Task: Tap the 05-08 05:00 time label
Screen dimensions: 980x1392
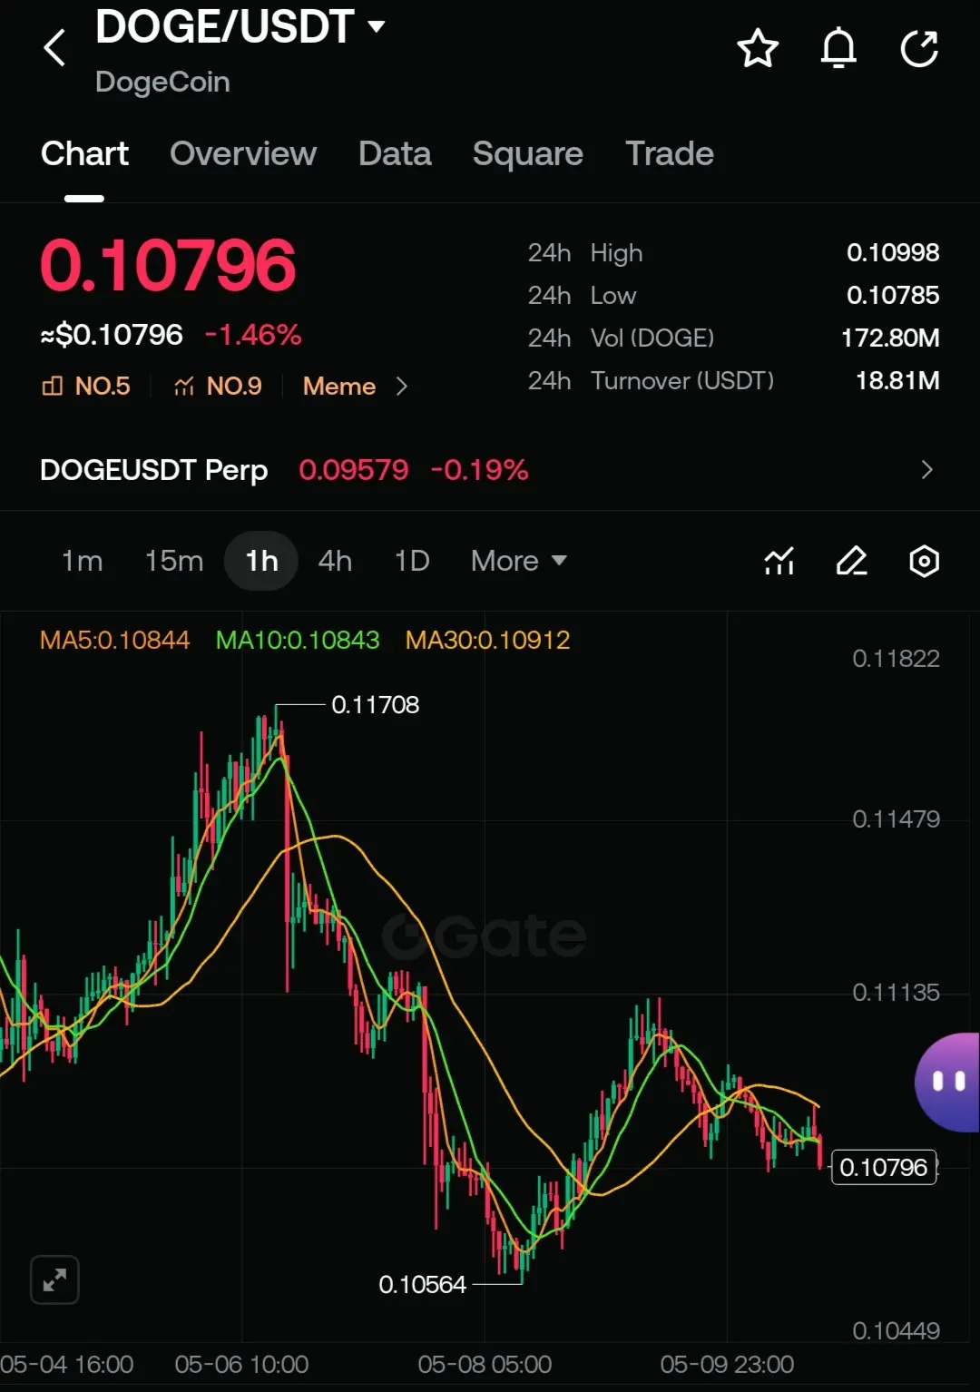Action: pyautogui.click(x=485, y=1365)
